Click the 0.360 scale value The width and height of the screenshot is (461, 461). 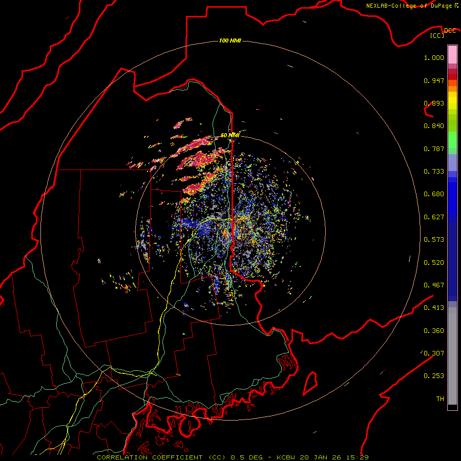coord(434,331)
